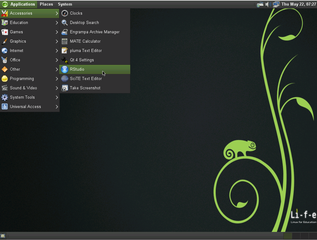Launch RStudio from Accessories

click(x=95, y=69)
